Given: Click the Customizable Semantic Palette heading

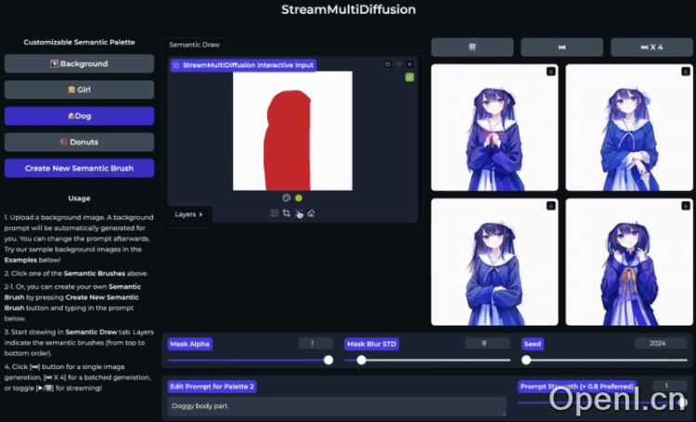Looking at the screenshot, I should (x=79, y=42).
